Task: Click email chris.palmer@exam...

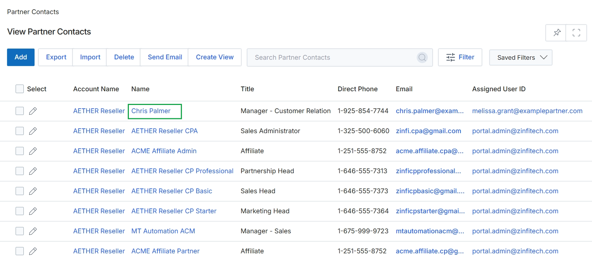Action: click(430, 111)
